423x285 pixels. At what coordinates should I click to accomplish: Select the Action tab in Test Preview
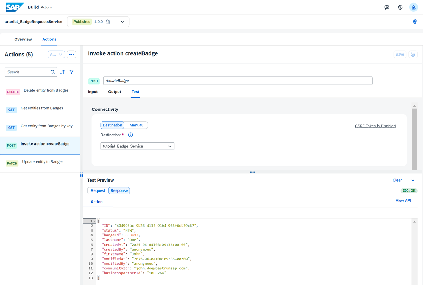tap(96, 202)
